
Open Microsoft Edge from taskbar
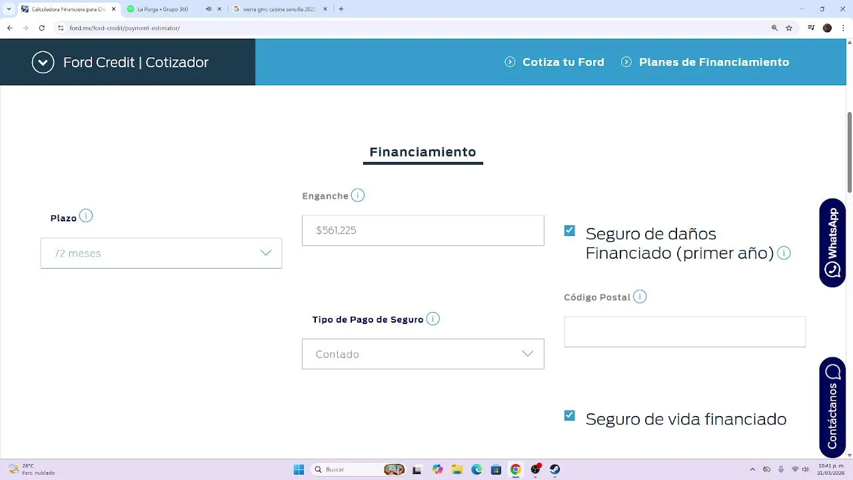click(x=476, y=469)
